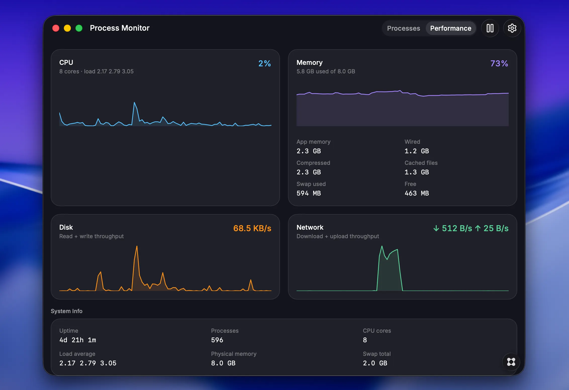Click the Cached files label
This screenshot has width=569, height=390.
421,163
